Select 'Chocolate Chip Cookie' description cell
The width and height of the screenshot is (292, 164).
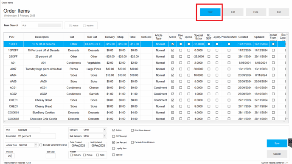(x=44, y=119)
